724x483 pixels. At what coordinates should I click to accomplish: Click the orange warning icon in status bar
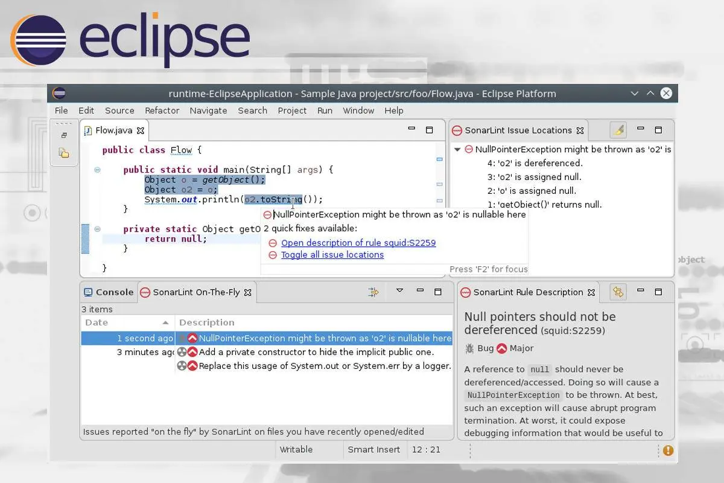(x=668, y=450)
